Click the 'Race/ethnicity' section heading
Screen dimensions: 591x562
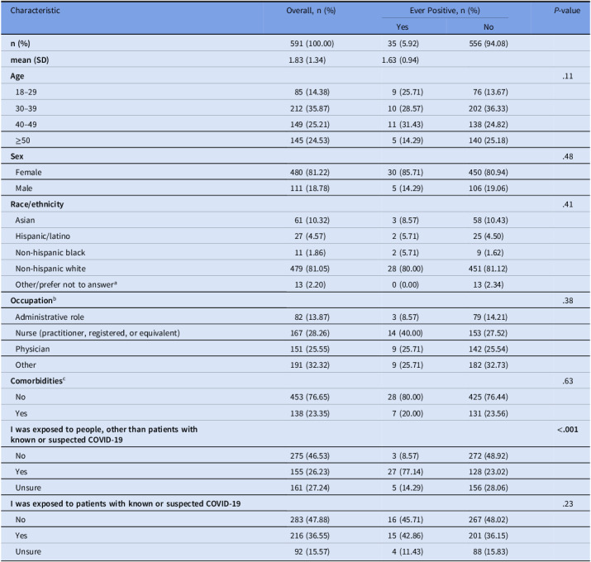[37, 204]
